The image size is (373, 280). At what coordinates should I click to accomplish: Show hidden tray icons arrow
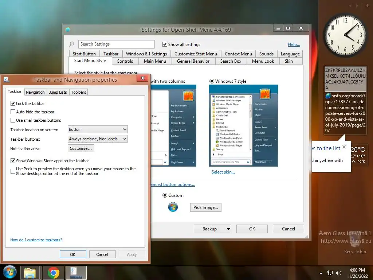pyautogui.click(x=321, y=273)
